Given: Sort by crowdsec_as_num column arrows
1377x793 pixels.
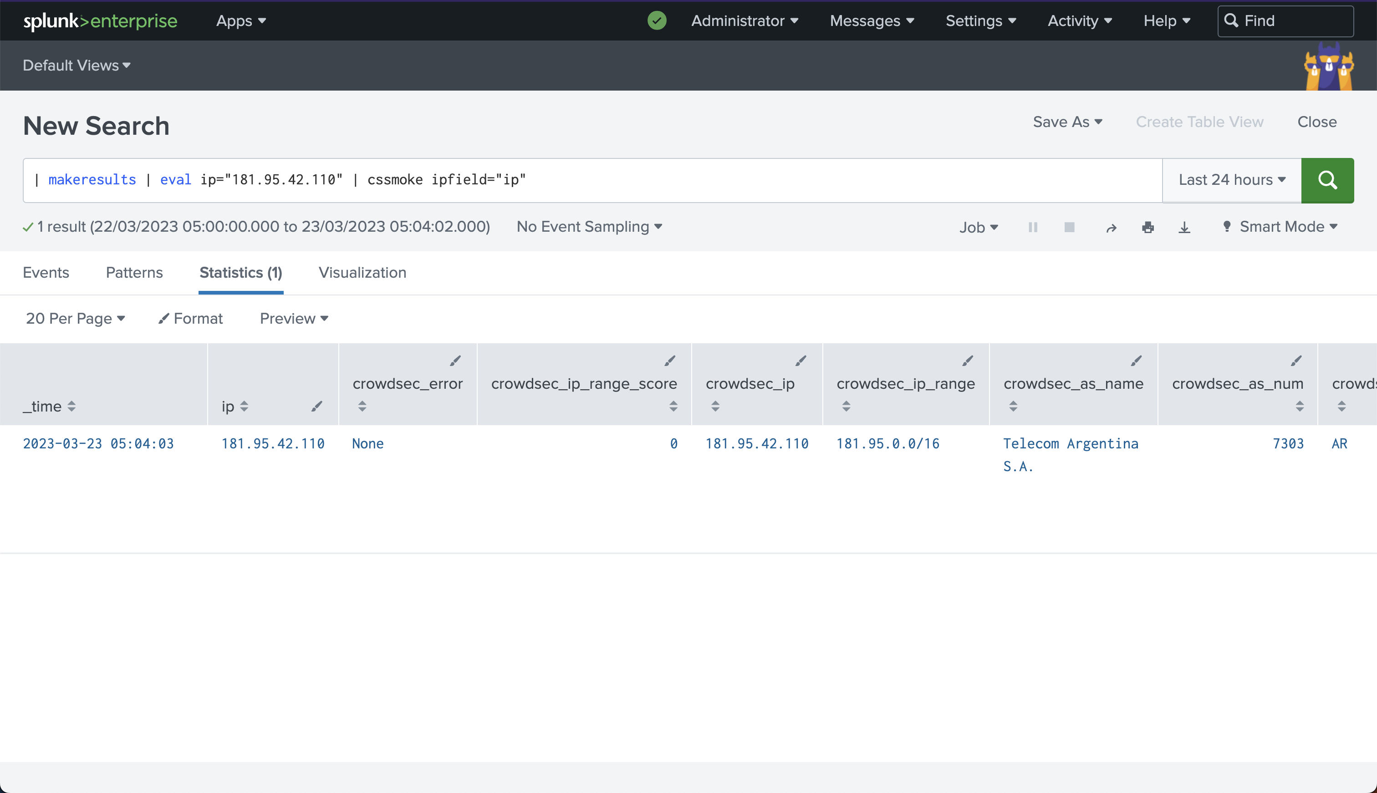Looking at the screenshot, I should tap(1299, 406).
